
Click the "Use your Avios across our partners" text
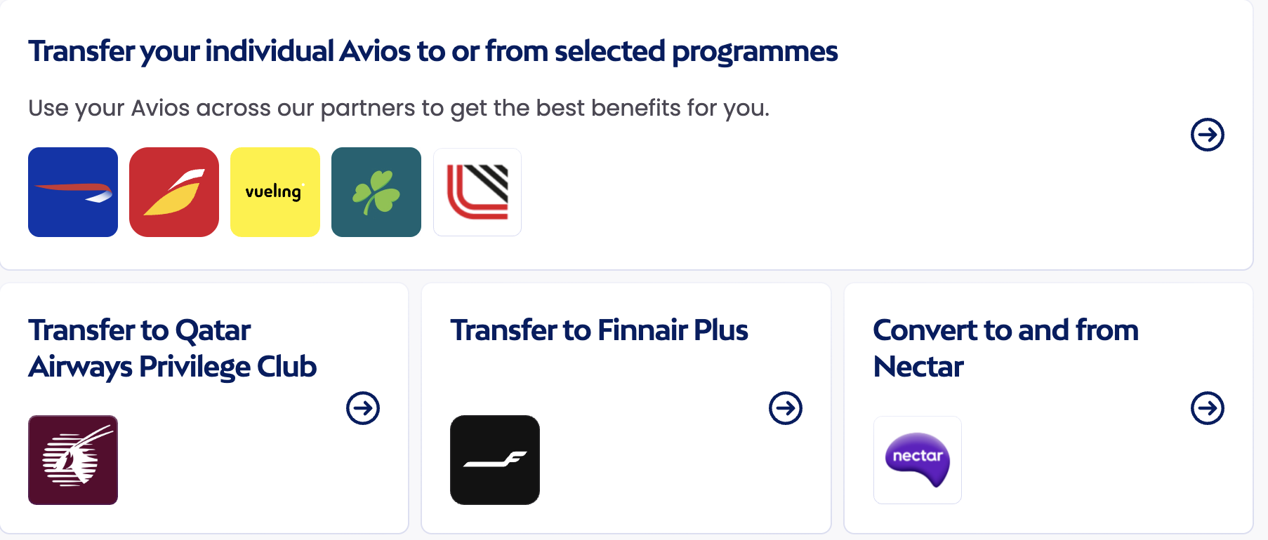point(399,108)
